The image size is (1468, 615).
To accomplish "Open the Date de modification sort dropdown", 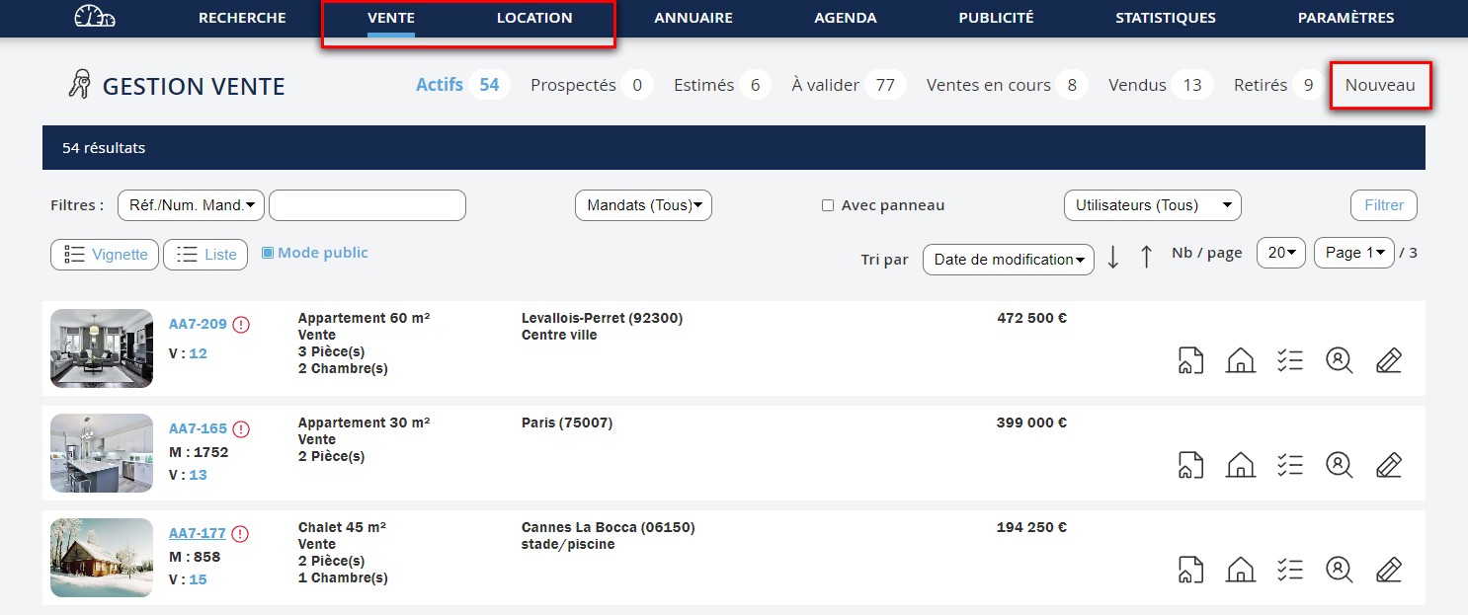I will tap(1008, 259).
